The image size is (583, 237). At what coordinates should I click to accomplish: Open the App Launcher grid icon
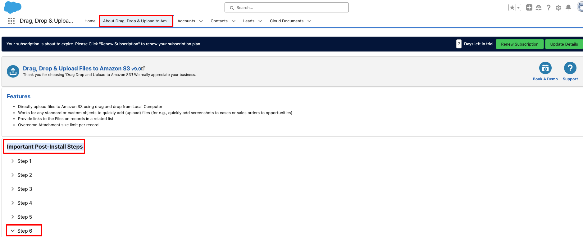point(11,21)
